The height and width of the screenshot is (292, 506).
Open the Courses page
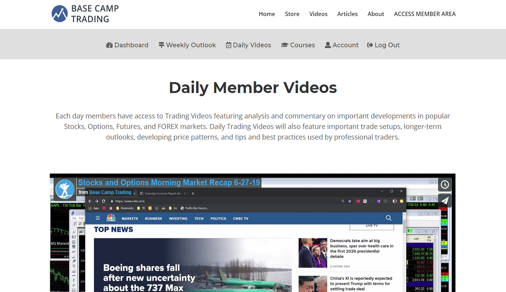(x=298, y=45)
